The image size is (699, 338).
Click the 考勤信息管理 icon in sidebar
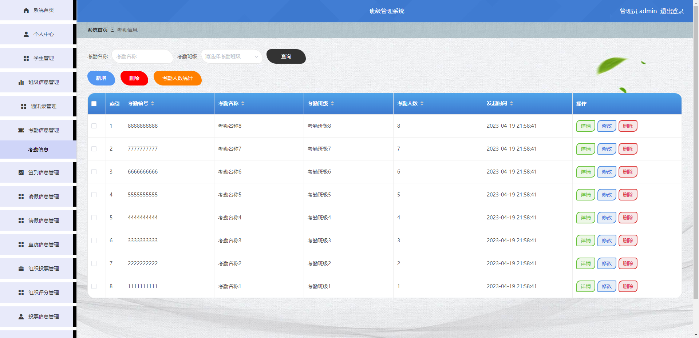[x=21, y=130]
